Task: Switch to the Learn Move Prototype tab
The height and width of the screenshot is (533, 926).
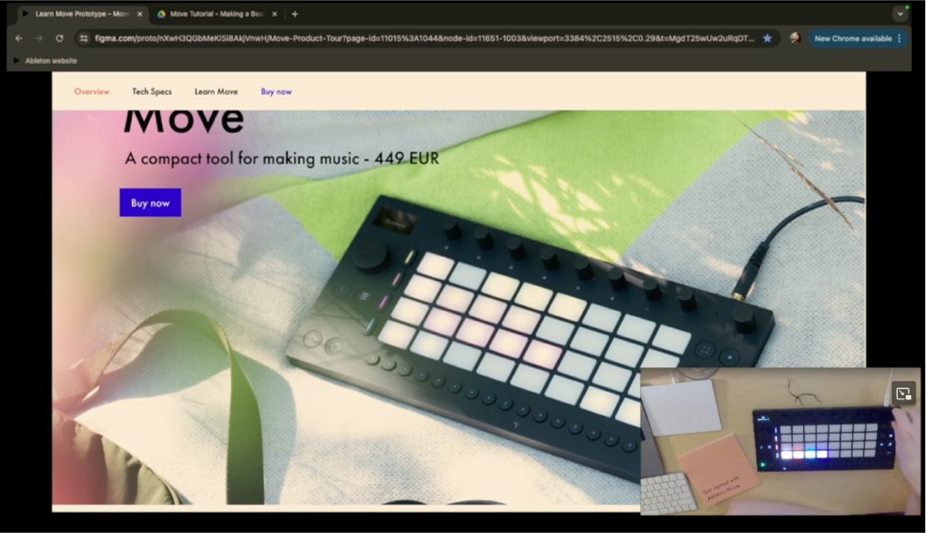Action: tap(81, 14)
